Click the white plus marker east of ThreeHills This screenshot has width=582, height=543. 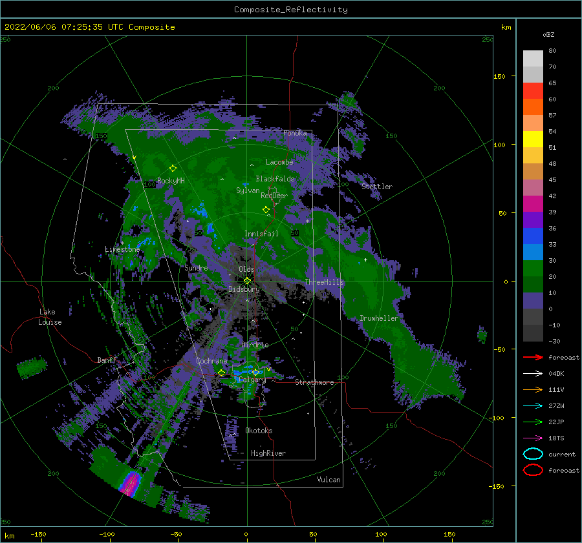[x=365, y=260]
